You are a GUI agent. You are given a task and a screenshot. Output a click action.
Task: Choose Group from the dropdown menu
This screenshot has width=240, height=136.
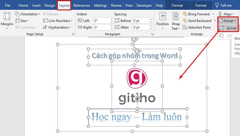(228, 28)
